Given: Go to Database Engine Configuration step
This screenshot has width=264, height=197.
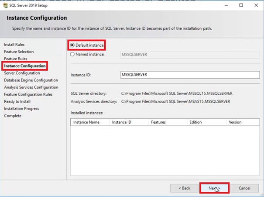Looking at the screenshot, I should (x=31, y=80).
